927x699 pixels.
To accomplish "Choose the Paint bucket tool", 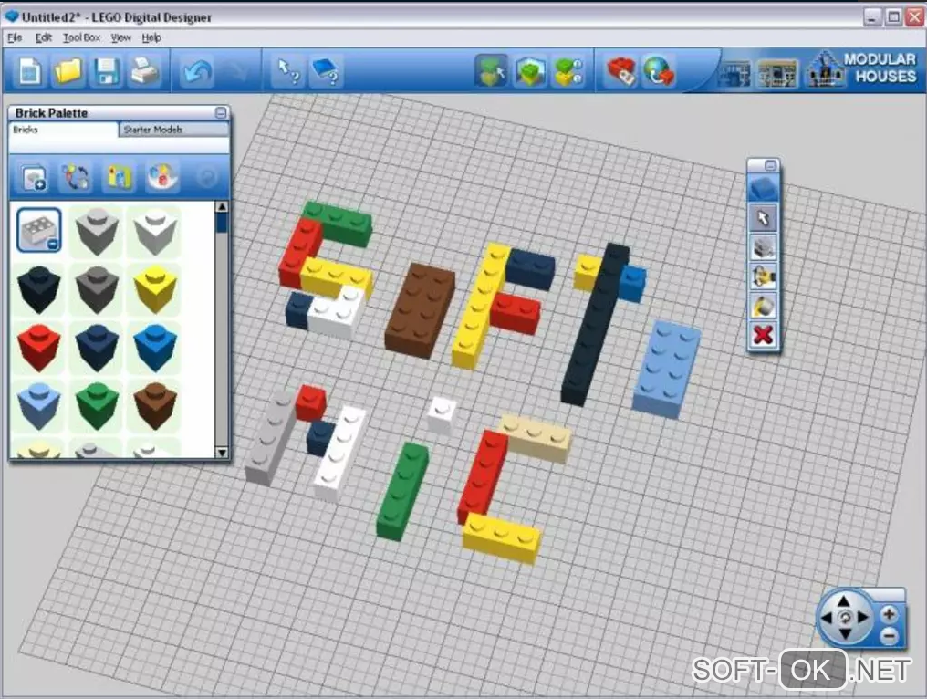I will (x=764, y=307).
